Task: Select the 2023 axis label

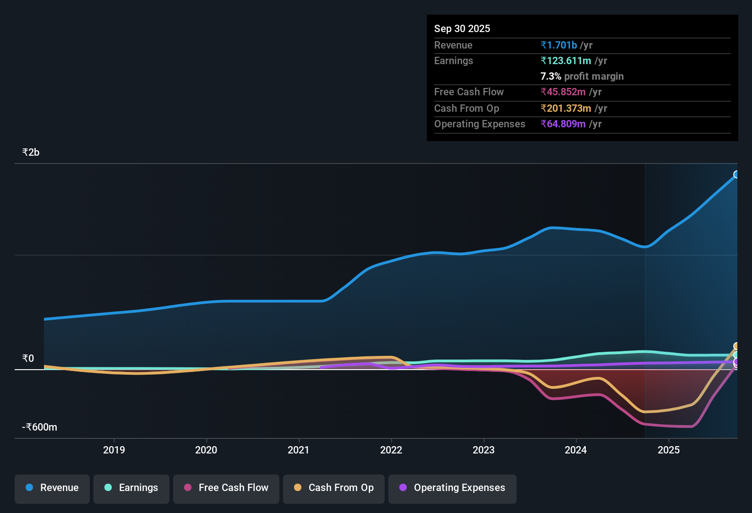Action: tap(484, 450)
